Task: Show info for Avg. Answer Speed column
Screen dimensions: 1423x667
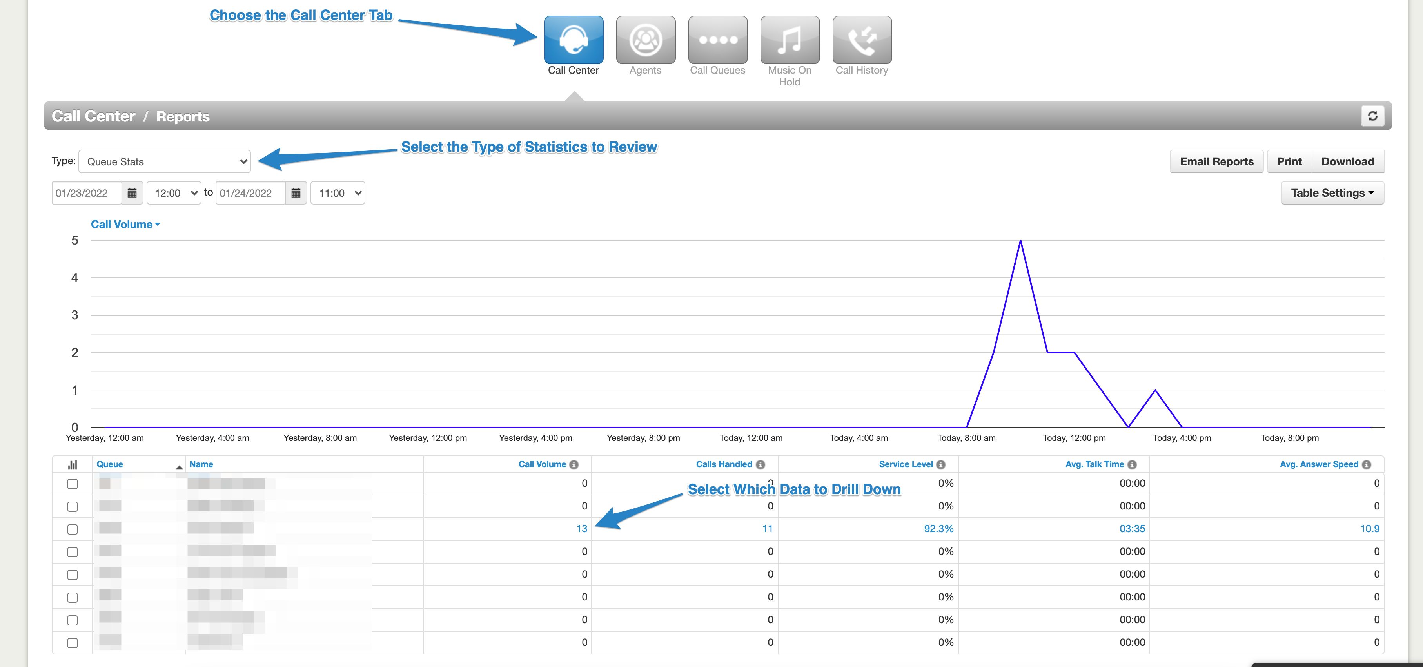Action: pos(1366,464)
